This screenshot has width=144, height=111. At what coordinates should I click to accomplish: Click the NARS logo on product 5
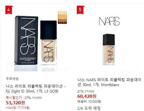tap(109, 21)
